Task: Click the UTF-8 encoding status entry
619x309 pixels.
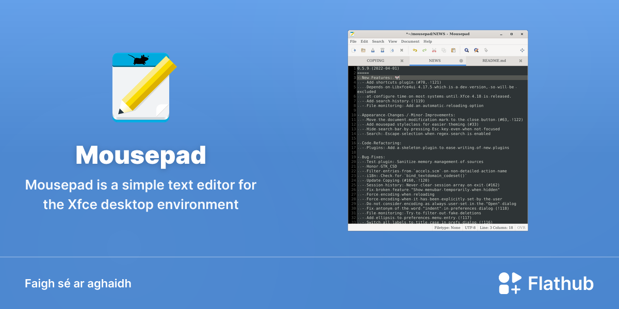Action: click(x=470, y=227)
